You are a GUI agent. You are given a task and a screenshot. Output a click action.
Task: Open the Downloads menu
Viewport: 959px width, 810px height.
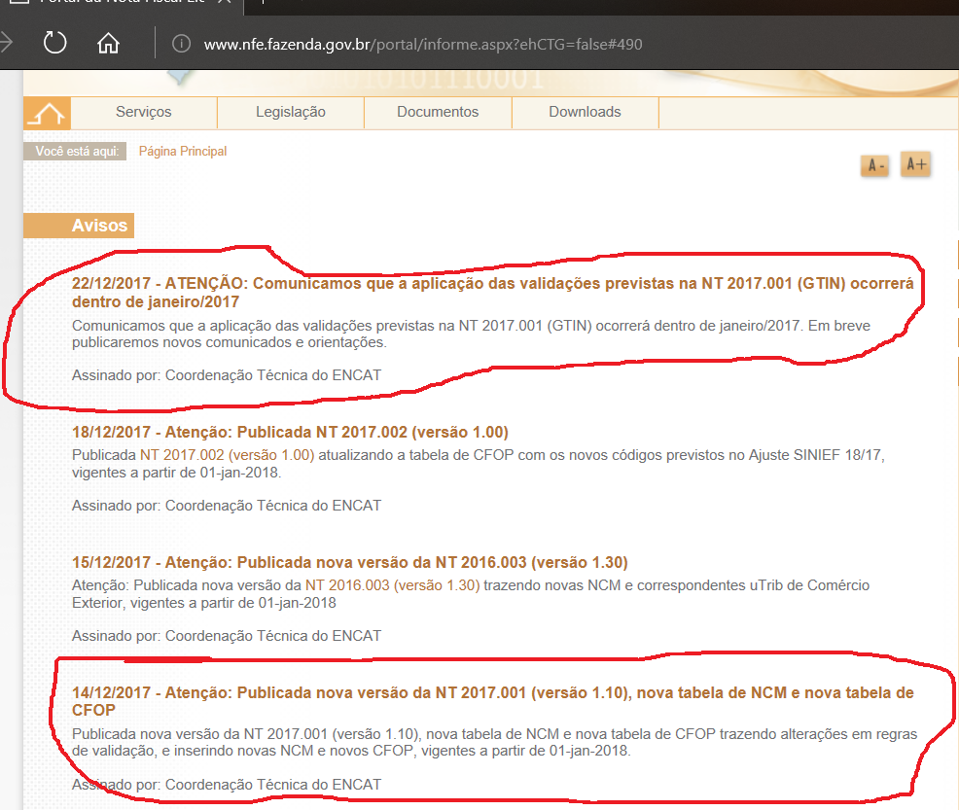click(585, 112)
